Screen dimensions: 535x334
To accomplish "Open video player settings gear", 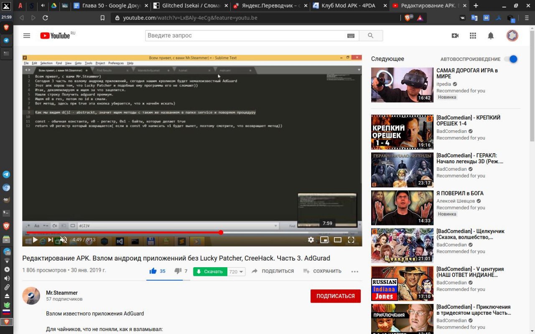I will (x=311, y=240).
